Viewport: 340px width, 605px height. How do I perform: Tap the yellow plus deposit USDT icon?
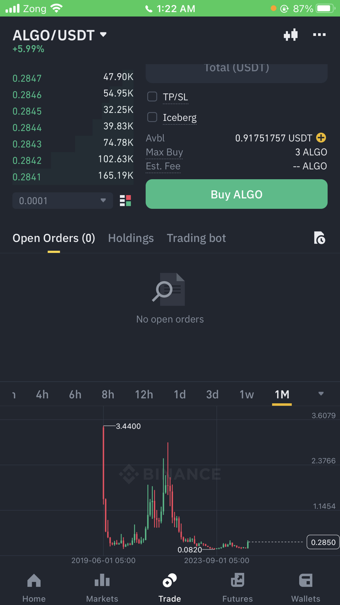coord(321,138)
